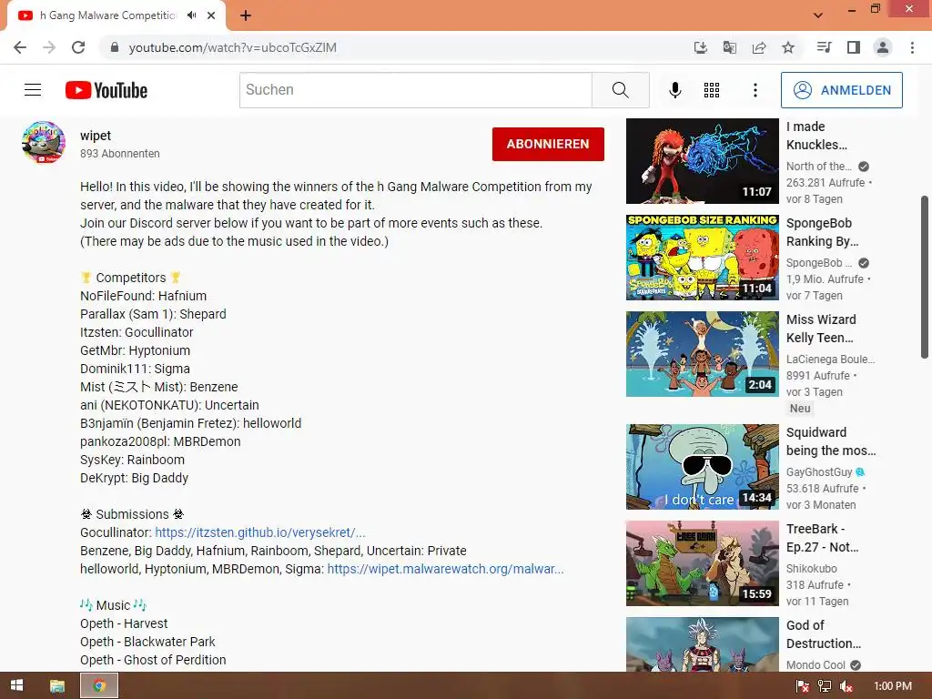The image size is (932, 699).
Task: Open a new browser tab
Action: 246,15
